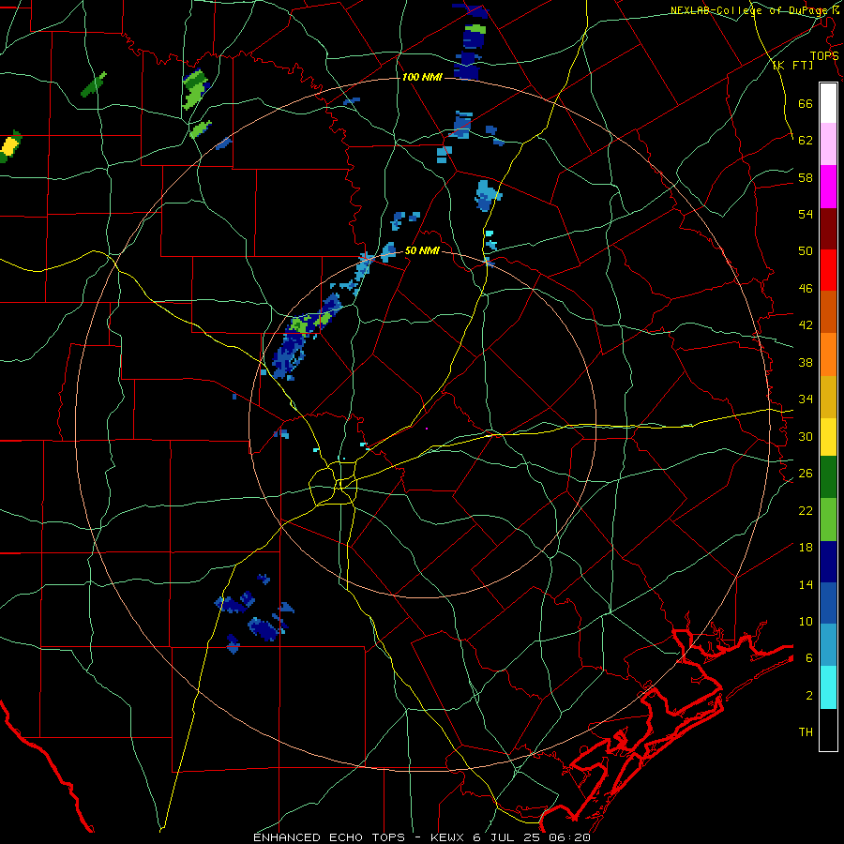This screenshot has width=844, height=844.
Task: Click the "[K FT]" units label
Action: (x=792, y=66)
